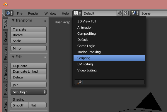This screenshot has height=112, width=167.
Task: Collapse the Transform panel
Action: click(13, 20)
